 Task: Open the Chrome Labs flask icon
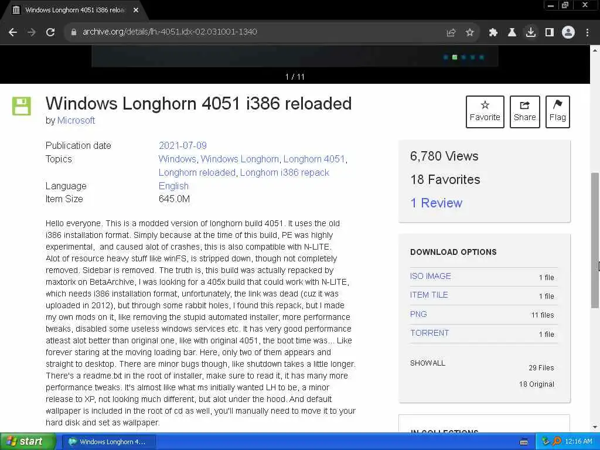click(x=512, y=32)
